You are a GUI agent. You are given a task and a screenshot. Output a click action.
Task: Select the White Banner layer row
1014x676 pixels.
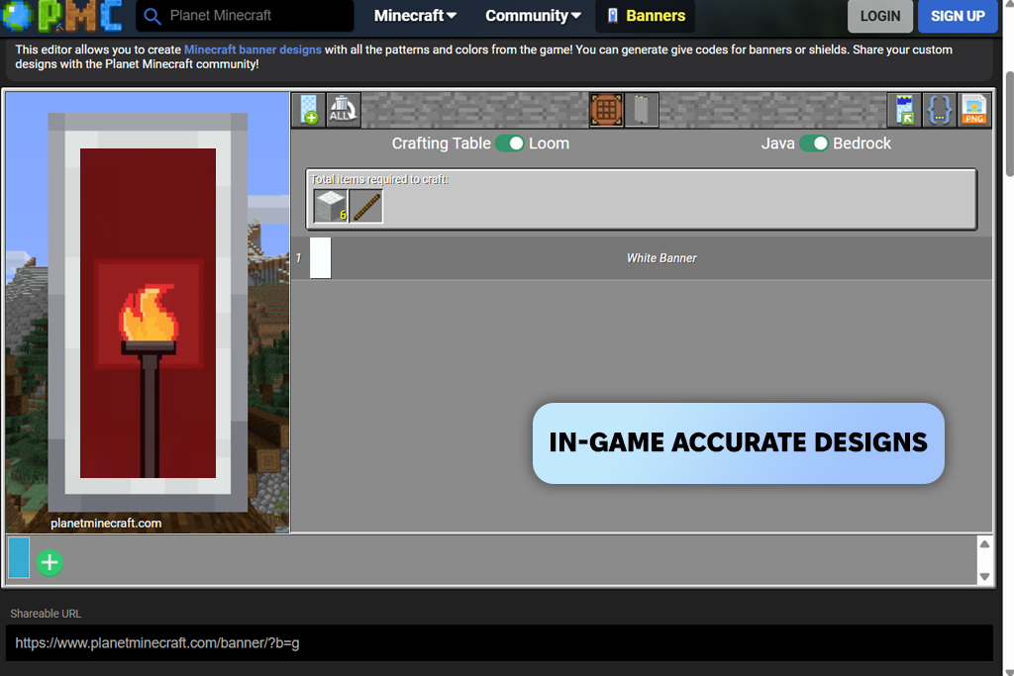click(642, 258)
